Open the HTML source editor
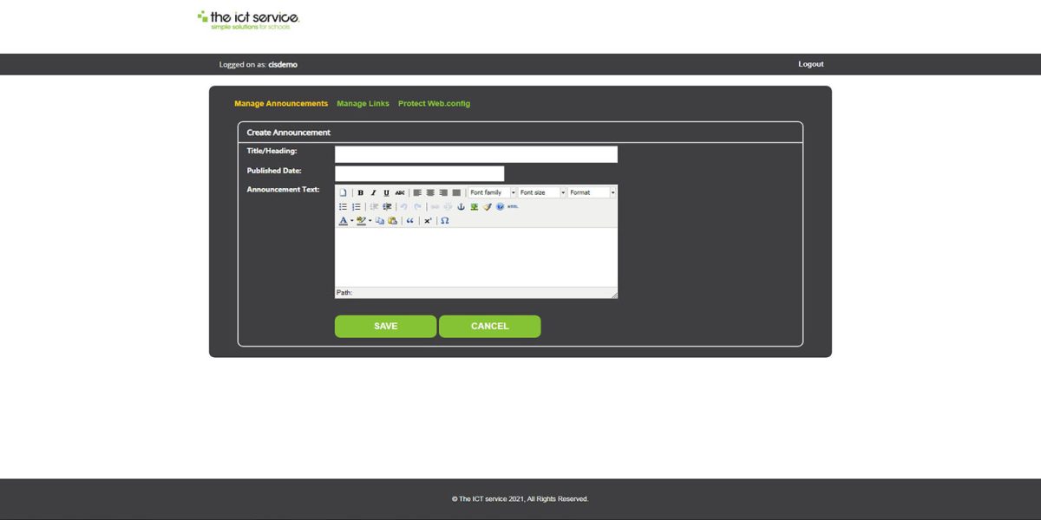The image size is (1041, 520). click(512, 207)
